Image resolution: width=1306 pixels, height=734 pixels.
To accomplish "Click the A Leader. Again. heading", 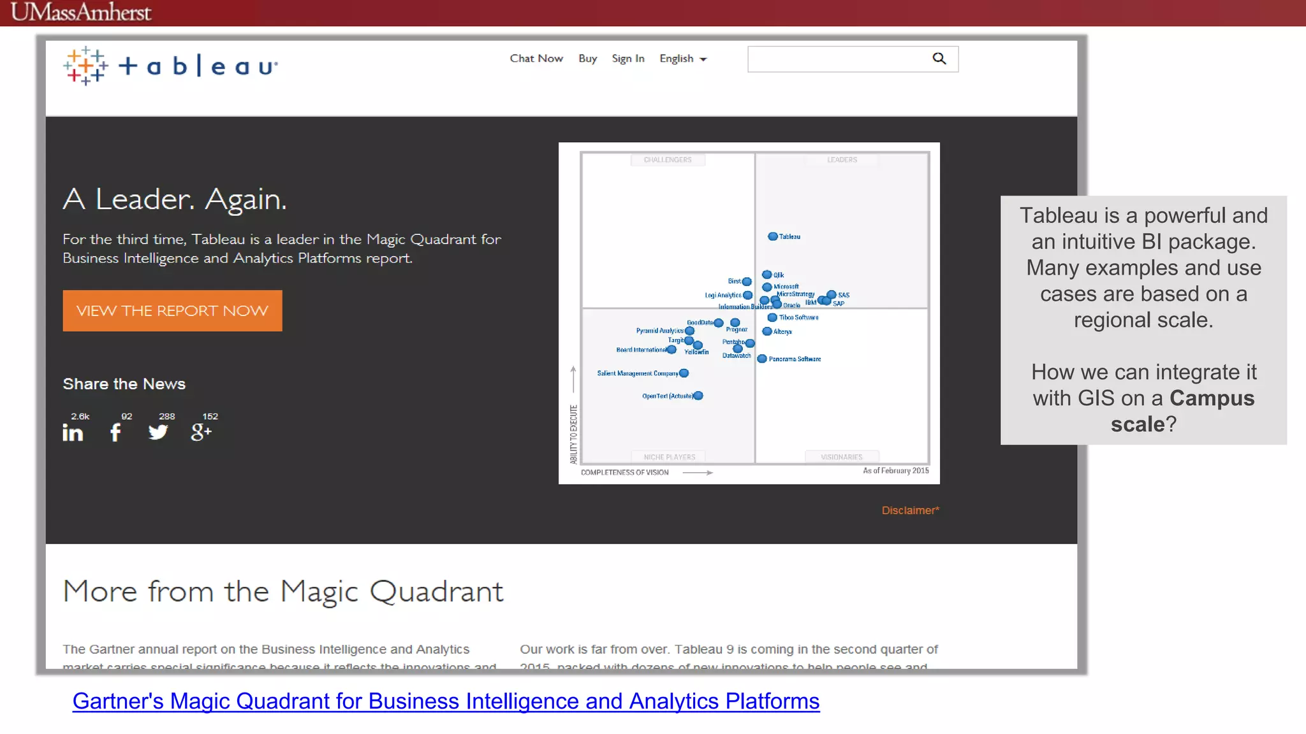I will [x=175, y=199].
